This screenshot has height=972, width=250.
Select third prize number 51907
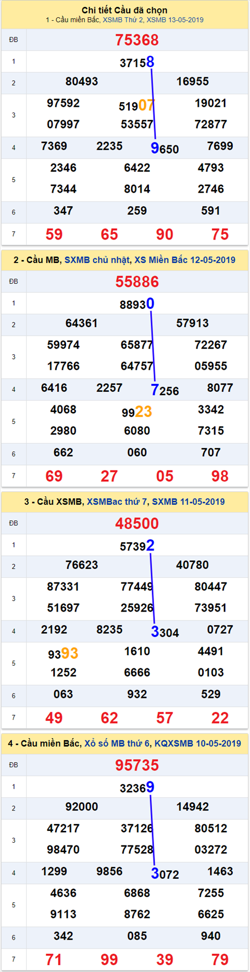click(x=137, y=106)
